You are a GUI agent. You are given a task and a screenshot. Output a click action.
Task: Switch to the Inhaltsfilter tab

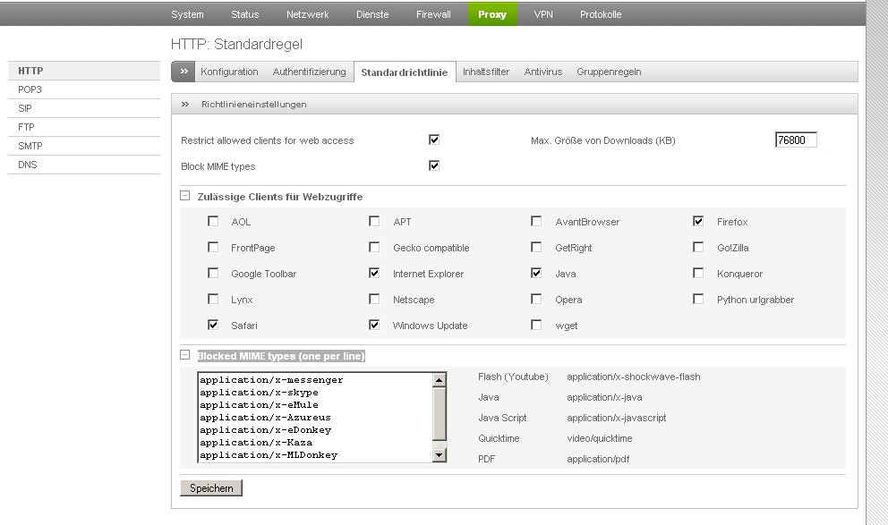486,72
